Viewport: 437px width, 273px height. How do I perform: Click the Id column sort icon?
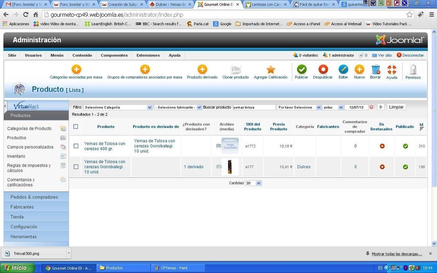(x=422, y=128)
